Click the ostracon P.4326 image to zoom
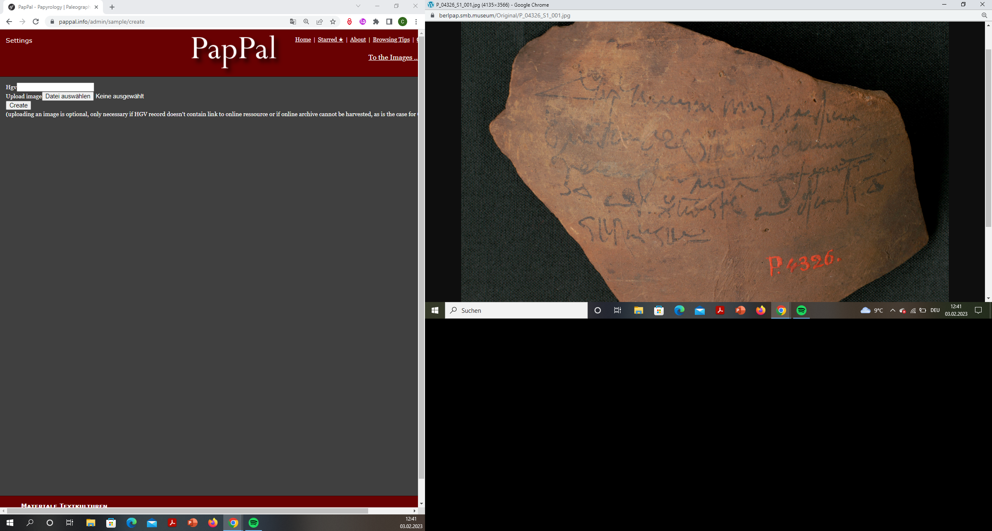 point(705,162)
